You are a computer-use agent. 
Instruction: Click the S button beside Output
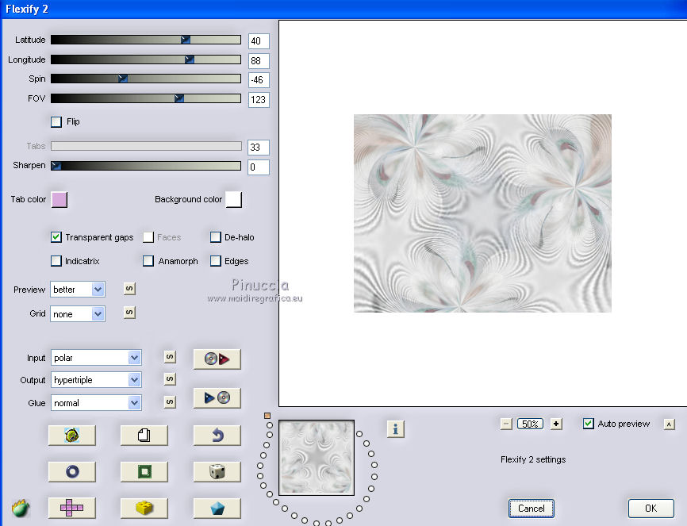point(170,378)
